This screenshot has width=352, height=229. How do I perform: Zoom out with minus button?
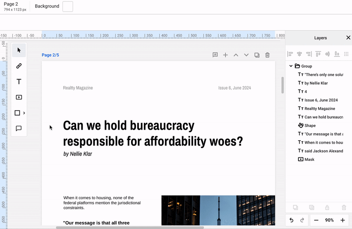(x=316, y=220)
